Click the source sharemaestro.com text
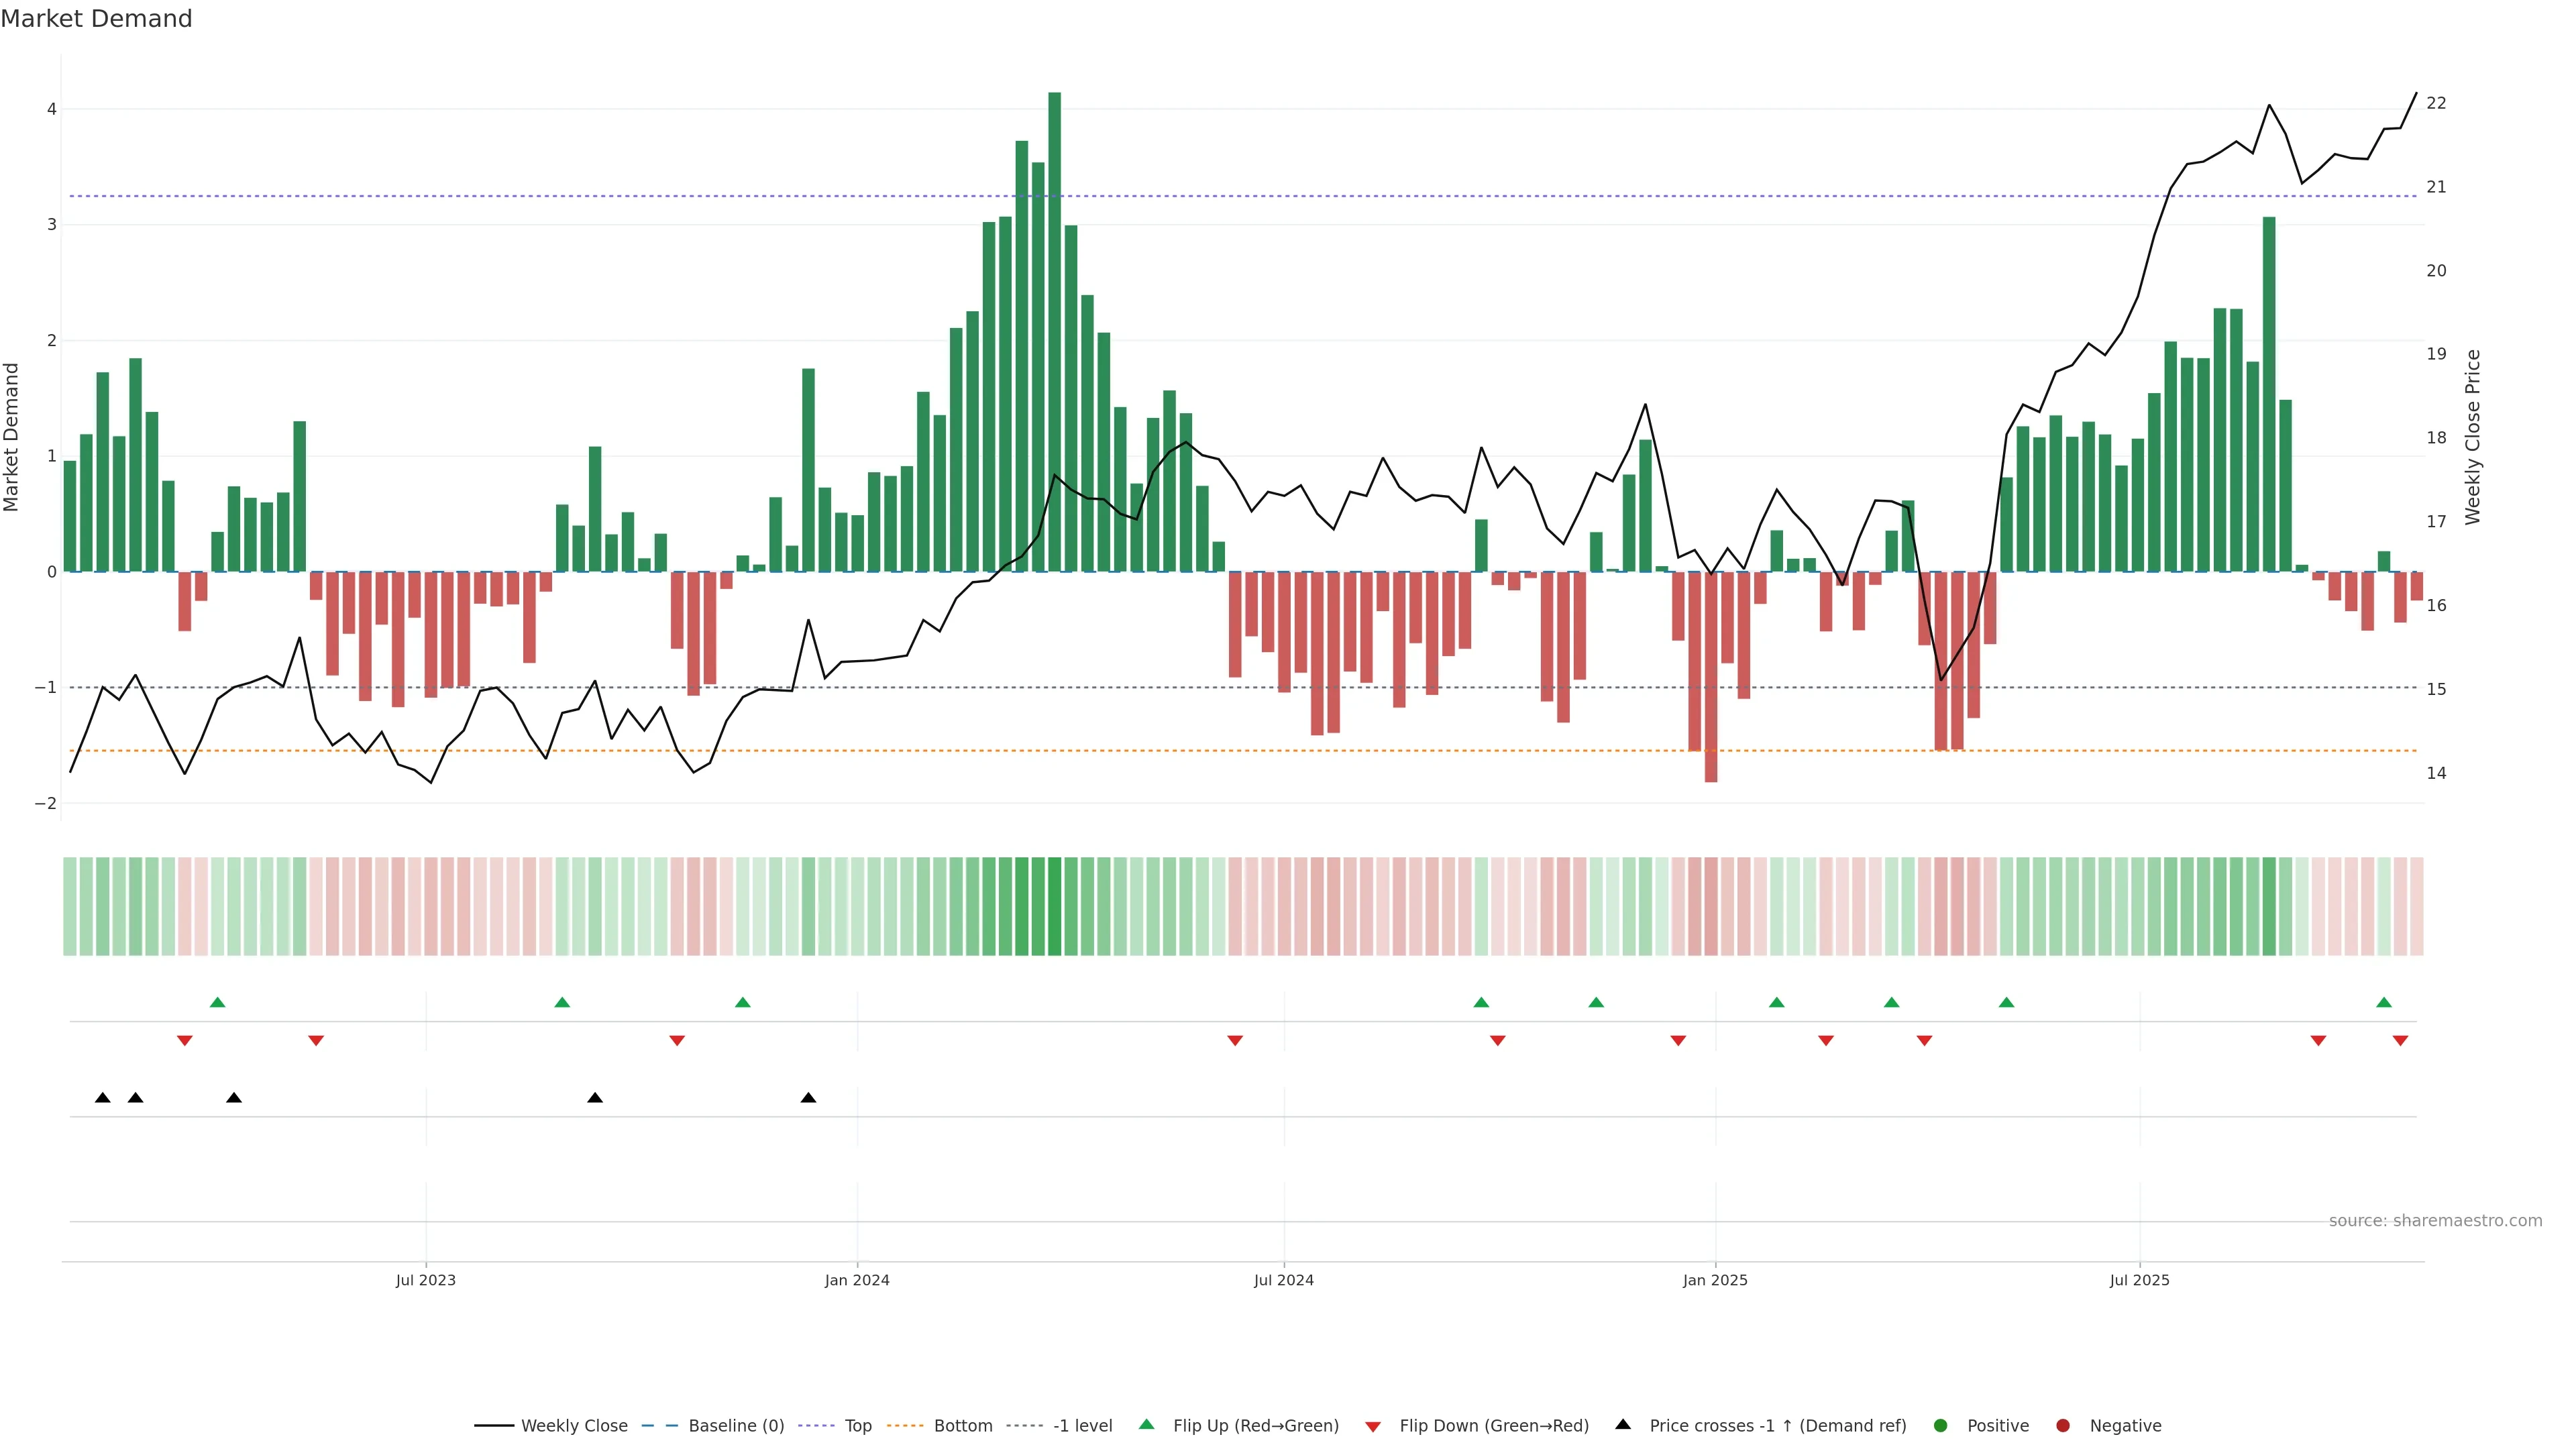Screen dimensions: 2576x1449 (x=2435, y=1220)
